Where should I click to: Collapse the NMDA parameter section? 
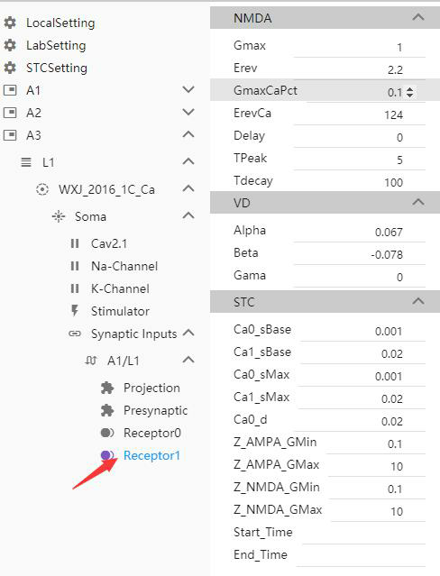[418, 18]
